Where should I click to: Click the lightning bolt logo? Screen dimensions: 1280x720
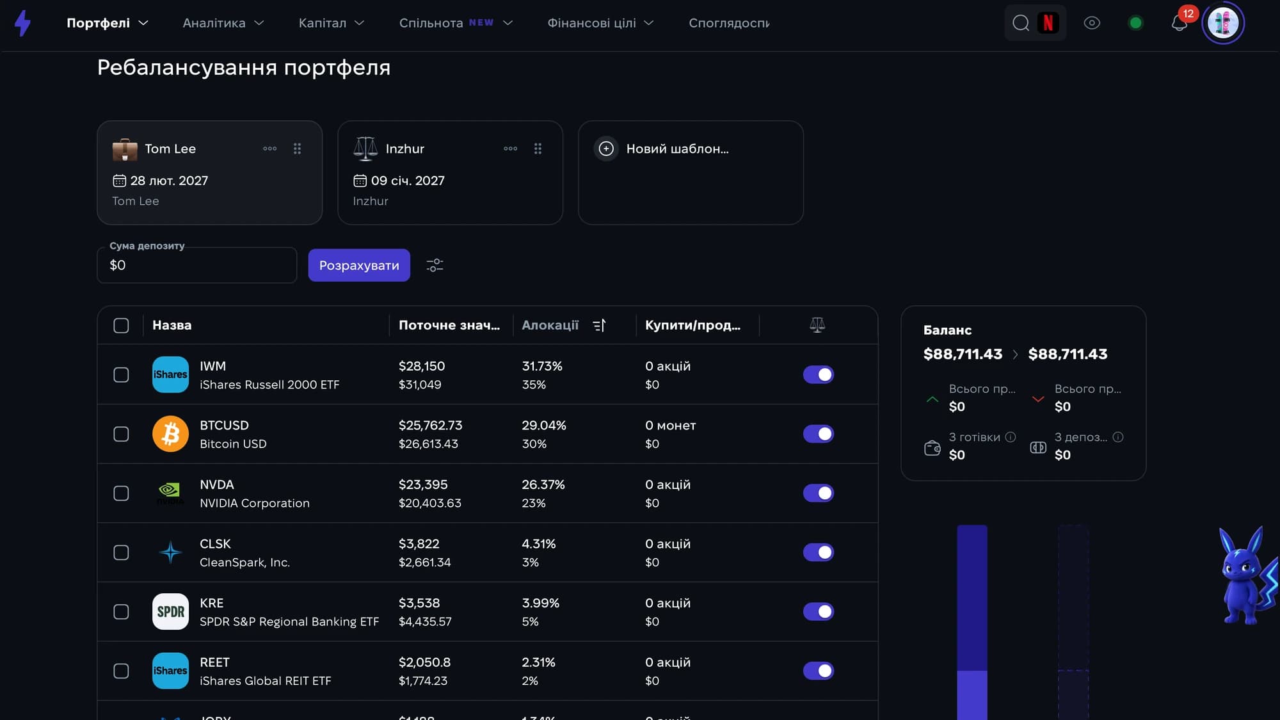coord(23,23)
